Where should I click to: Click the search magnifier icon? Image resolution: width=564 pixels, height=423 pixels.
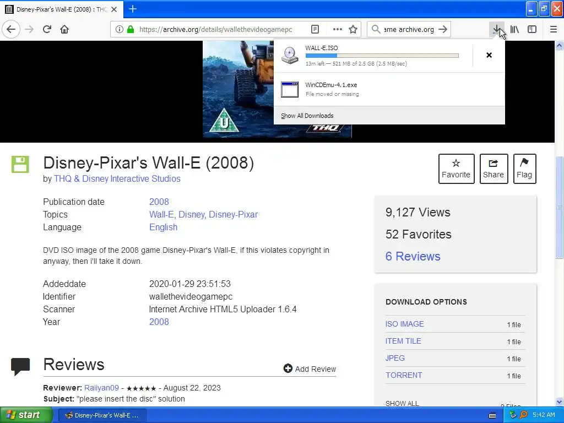[x=376, y=29]
